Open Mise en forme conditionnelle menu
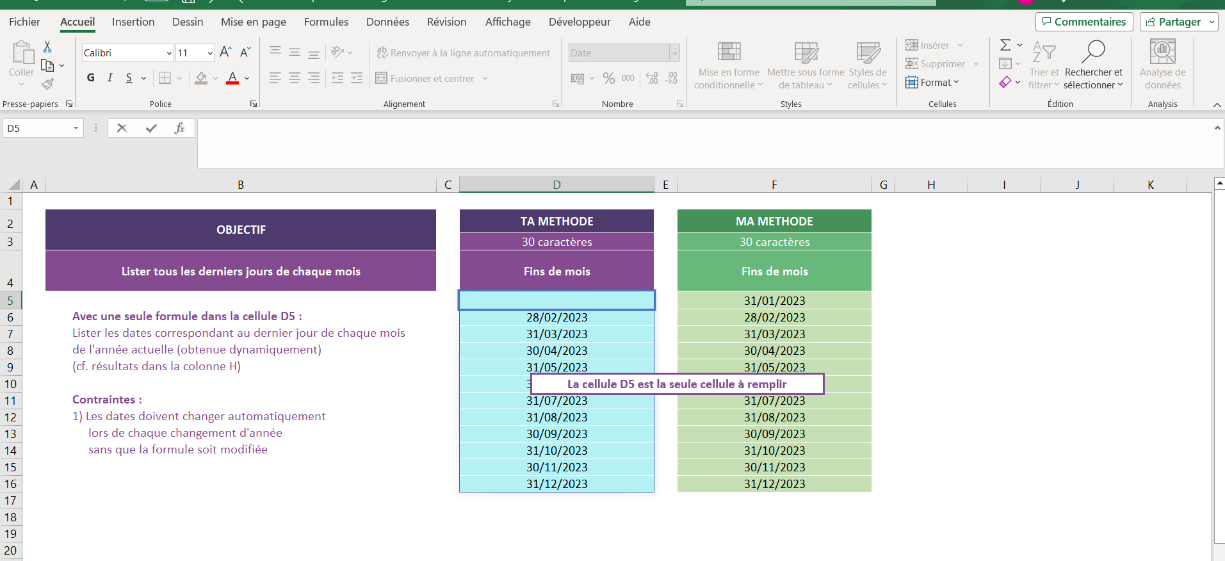1225x561 pixels. (729, 65)
